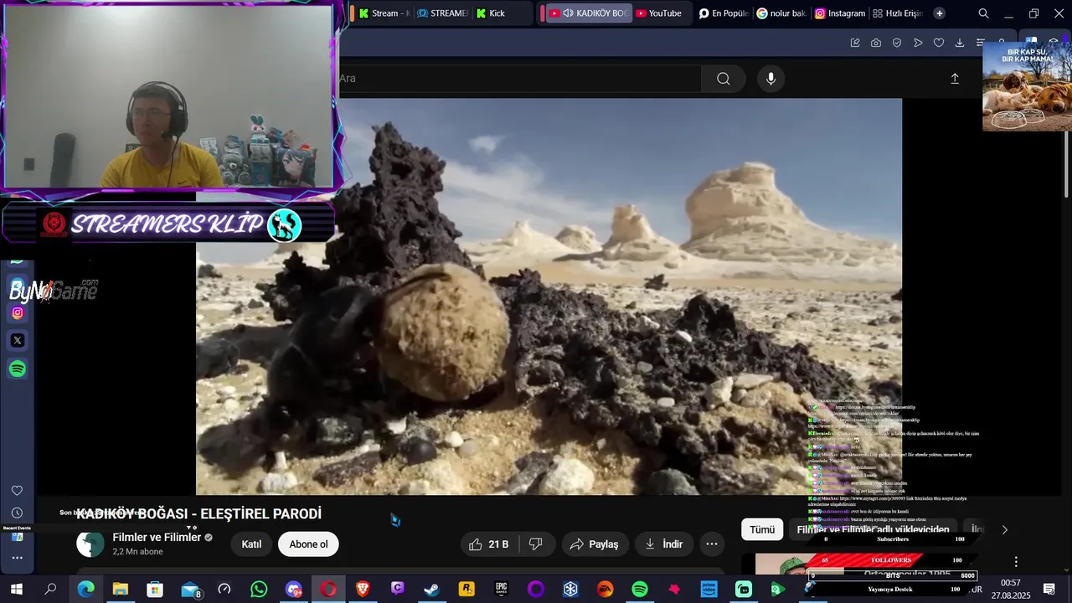The width and height of the screenshot is (1072, 603).
Task: Open Rockstar Games Launcher from the taskbar
Action: [x=466, y=590]
